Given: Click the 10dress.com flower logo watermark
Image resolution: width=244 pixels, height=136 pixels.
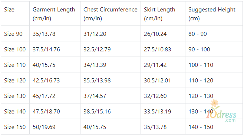Looking at the screenshot, I should coord(221,111).
